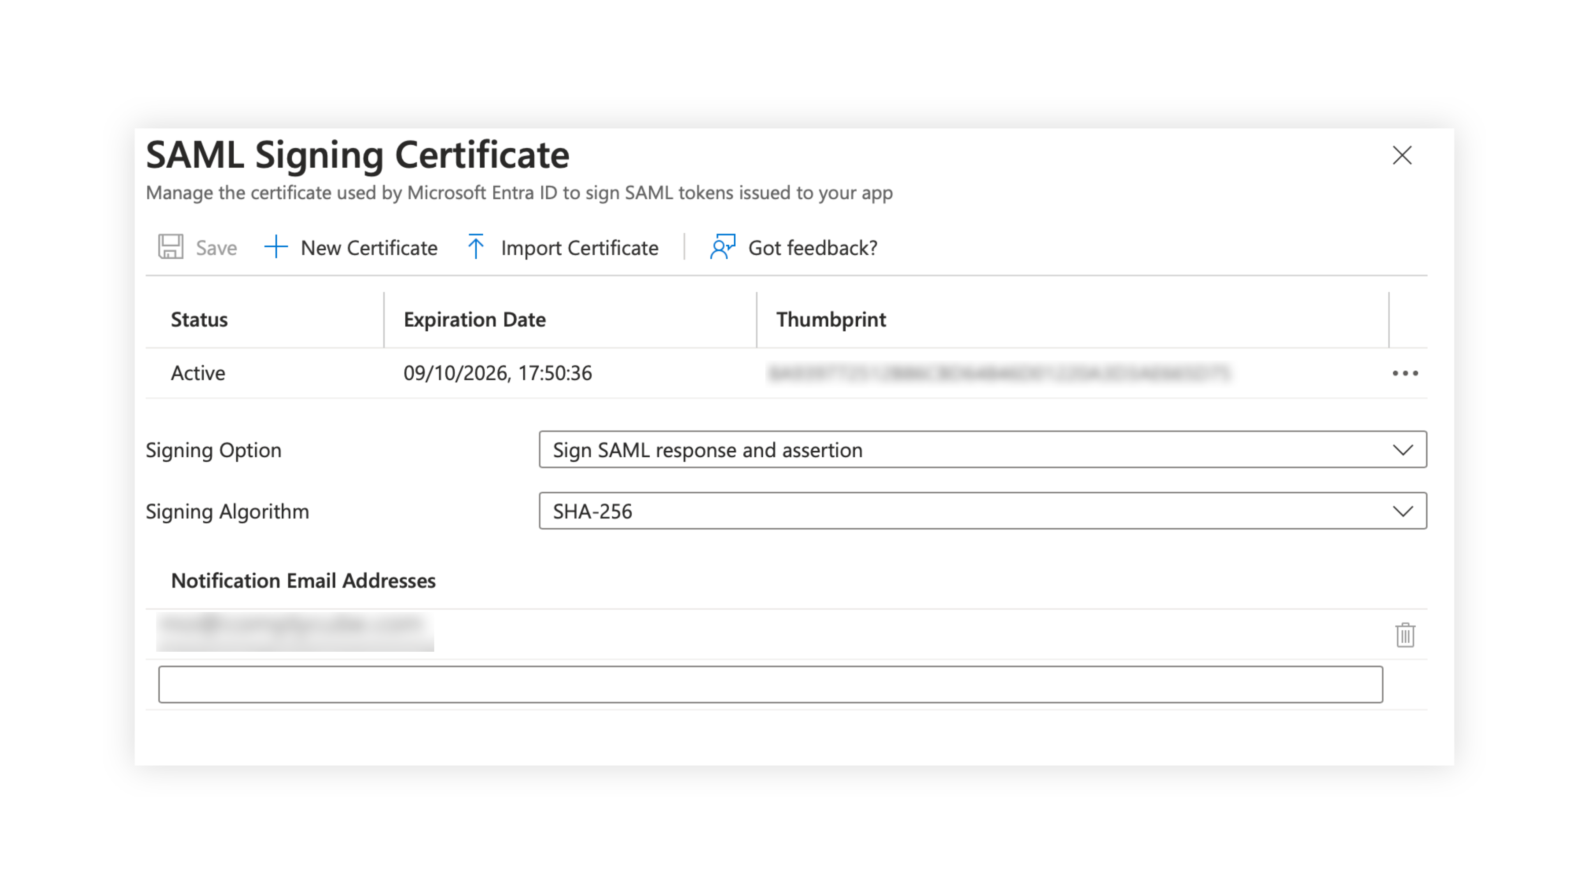Screen dimensions: 1589x894
Task: Click the plus icon for New Certificate
Action: (x=276, y=247)
